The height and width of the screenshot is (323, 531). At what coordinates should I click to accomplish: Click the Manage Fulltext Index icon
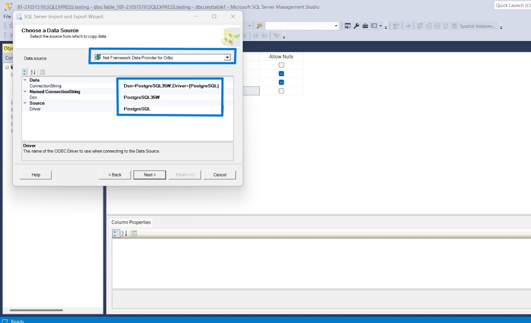[x=437, y=26]
